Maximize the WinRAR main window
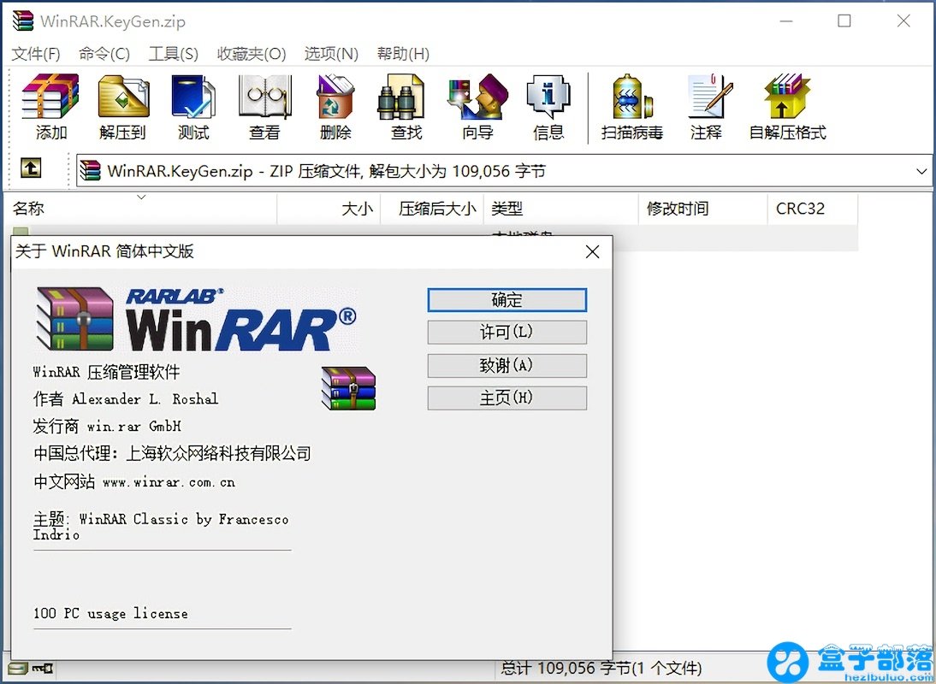 [844, 21]
